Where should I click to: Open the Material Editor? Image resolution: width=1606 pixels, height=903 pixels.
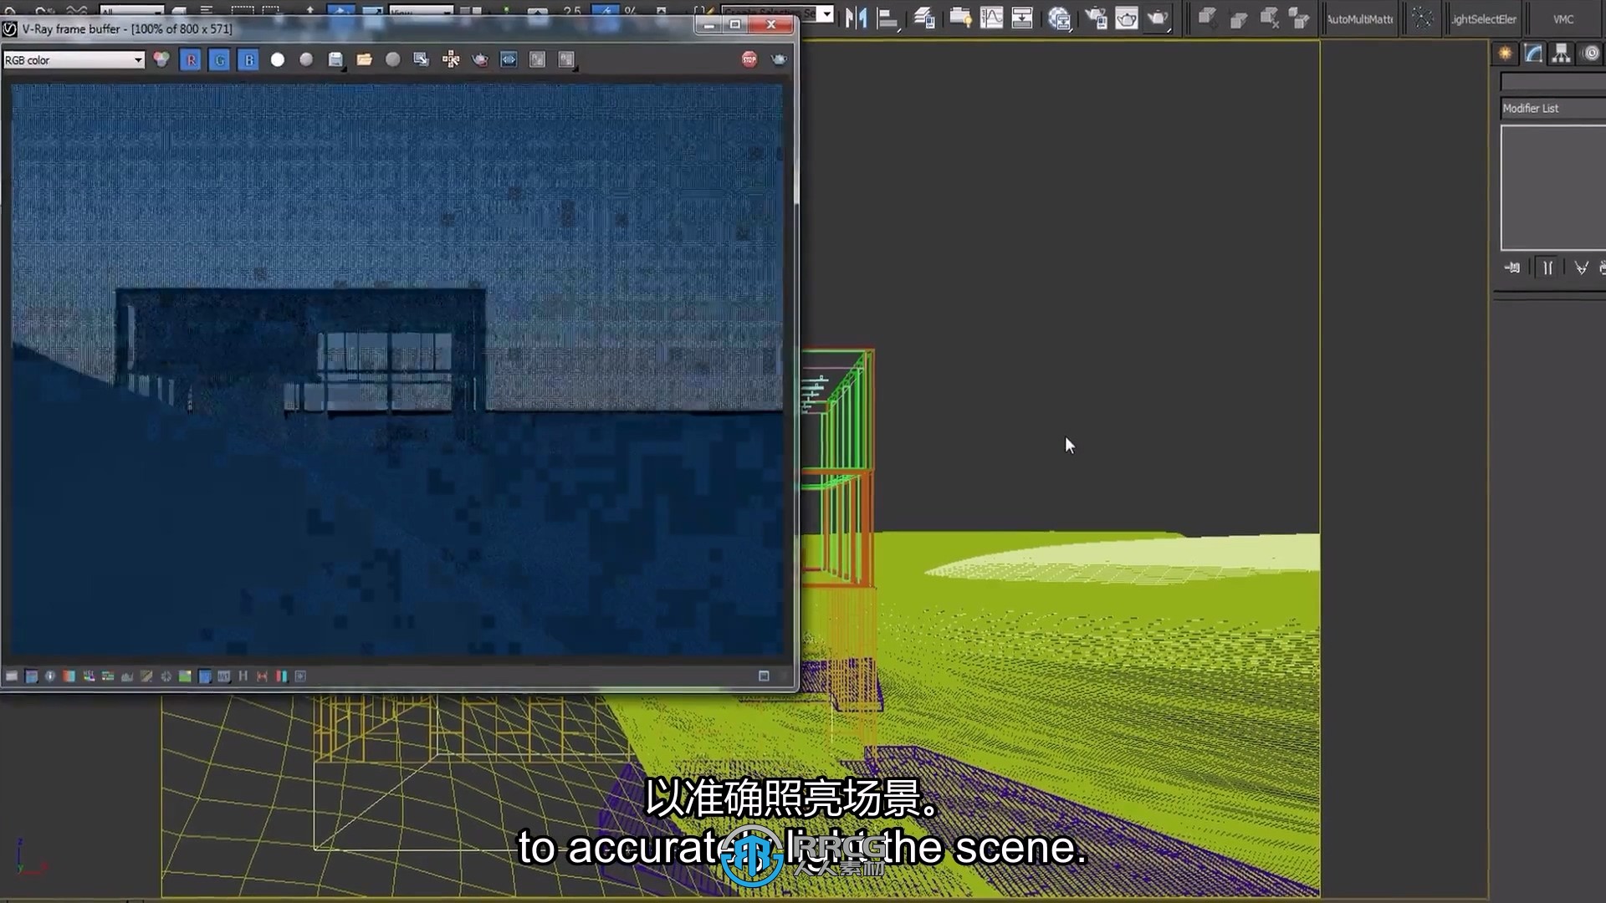point(1060,18)
